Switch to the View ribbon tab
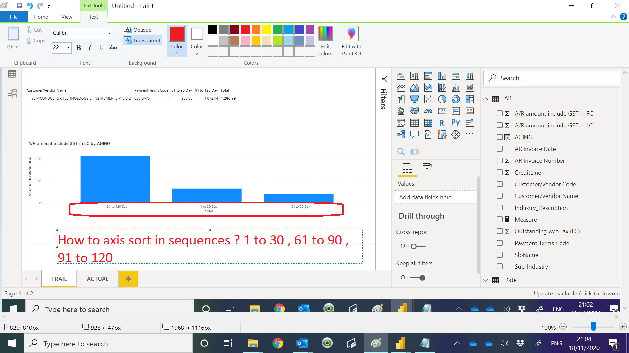This screenshot has width=629, height=353. tap(67, 17)
